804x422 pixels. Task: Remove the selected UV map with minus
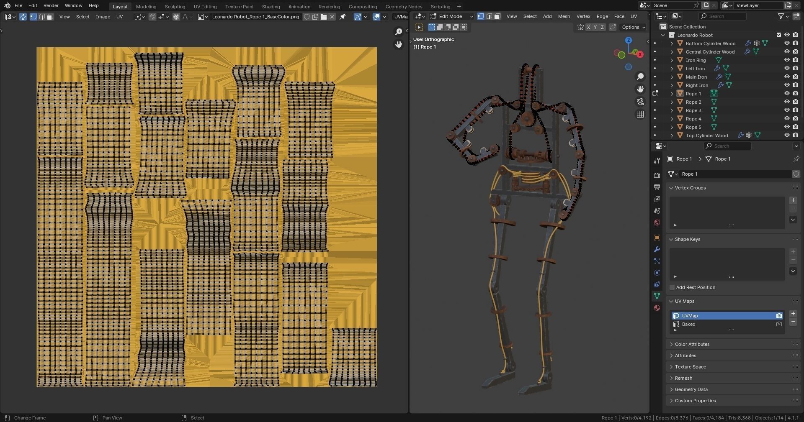pyautogui.click(x=793, y=322)
